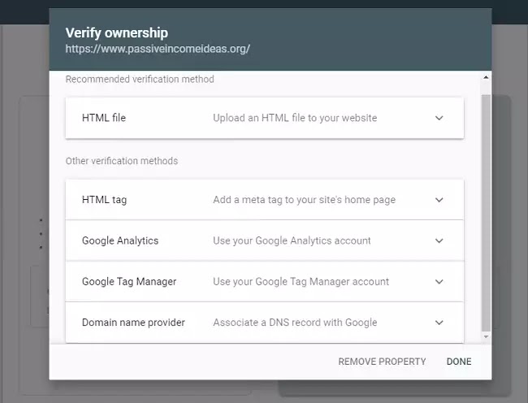Expand the Domain name provider chevron

(x=439, y=323)
